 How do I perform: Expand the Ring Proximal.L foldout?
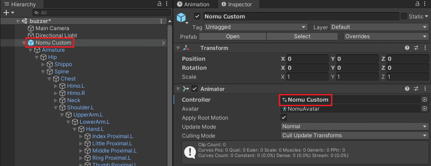(81, 158)
